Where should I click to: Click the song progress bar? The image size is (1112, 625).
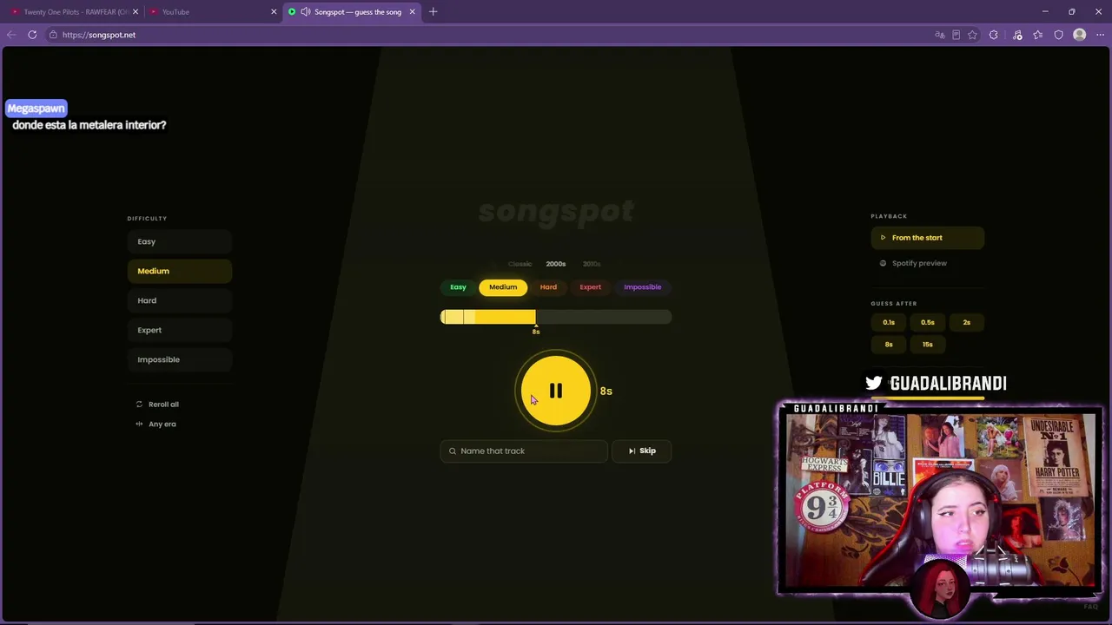[x=556, y=317]
